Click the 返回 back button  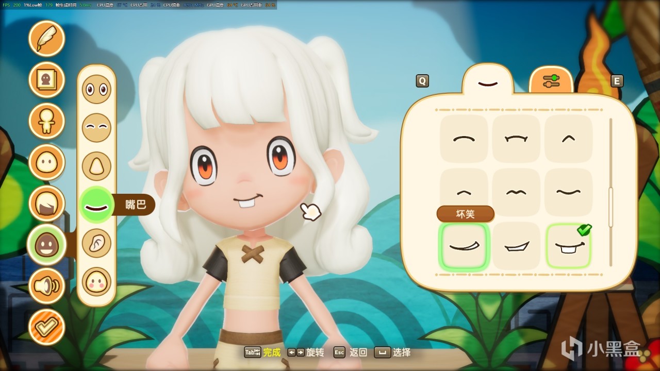(358, 352)
